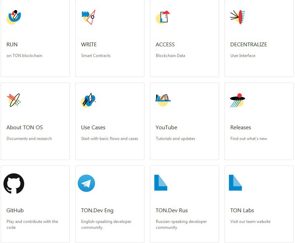The width and height of the screenshot is (295, 243).
Task: Click the About TON OS card's icon
Action: pos(14,100)
